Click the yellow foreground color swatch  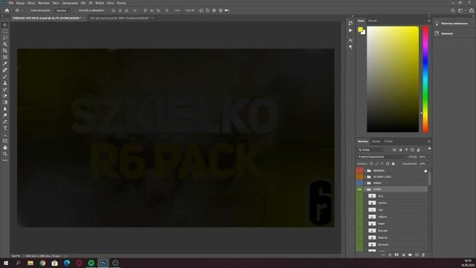click(x=360, y=29)
